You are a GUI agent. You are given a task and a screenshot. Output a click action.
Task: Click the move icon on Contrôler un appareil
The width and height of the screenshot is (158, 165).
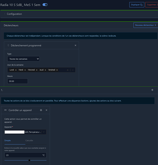(41, 110)
